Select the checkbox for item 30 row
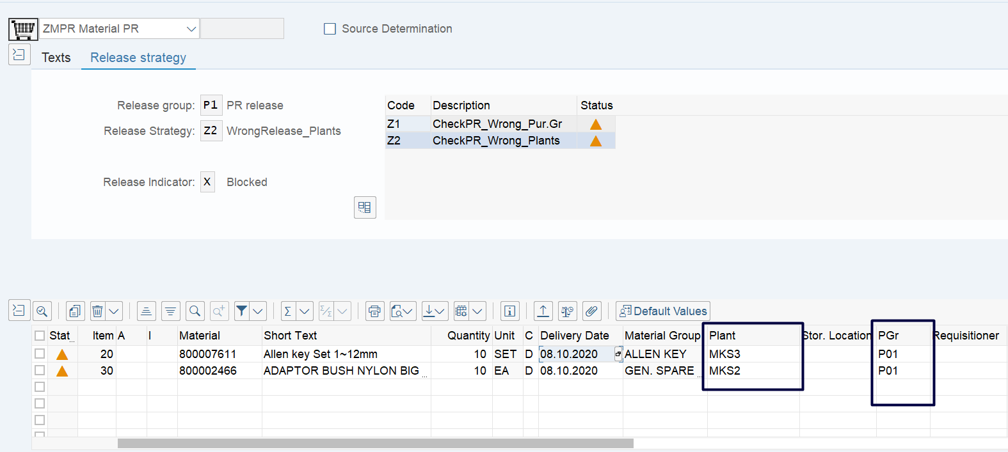Image resolution: width=1008 pixels, height=452 pixels. click(x=40, y=370)
